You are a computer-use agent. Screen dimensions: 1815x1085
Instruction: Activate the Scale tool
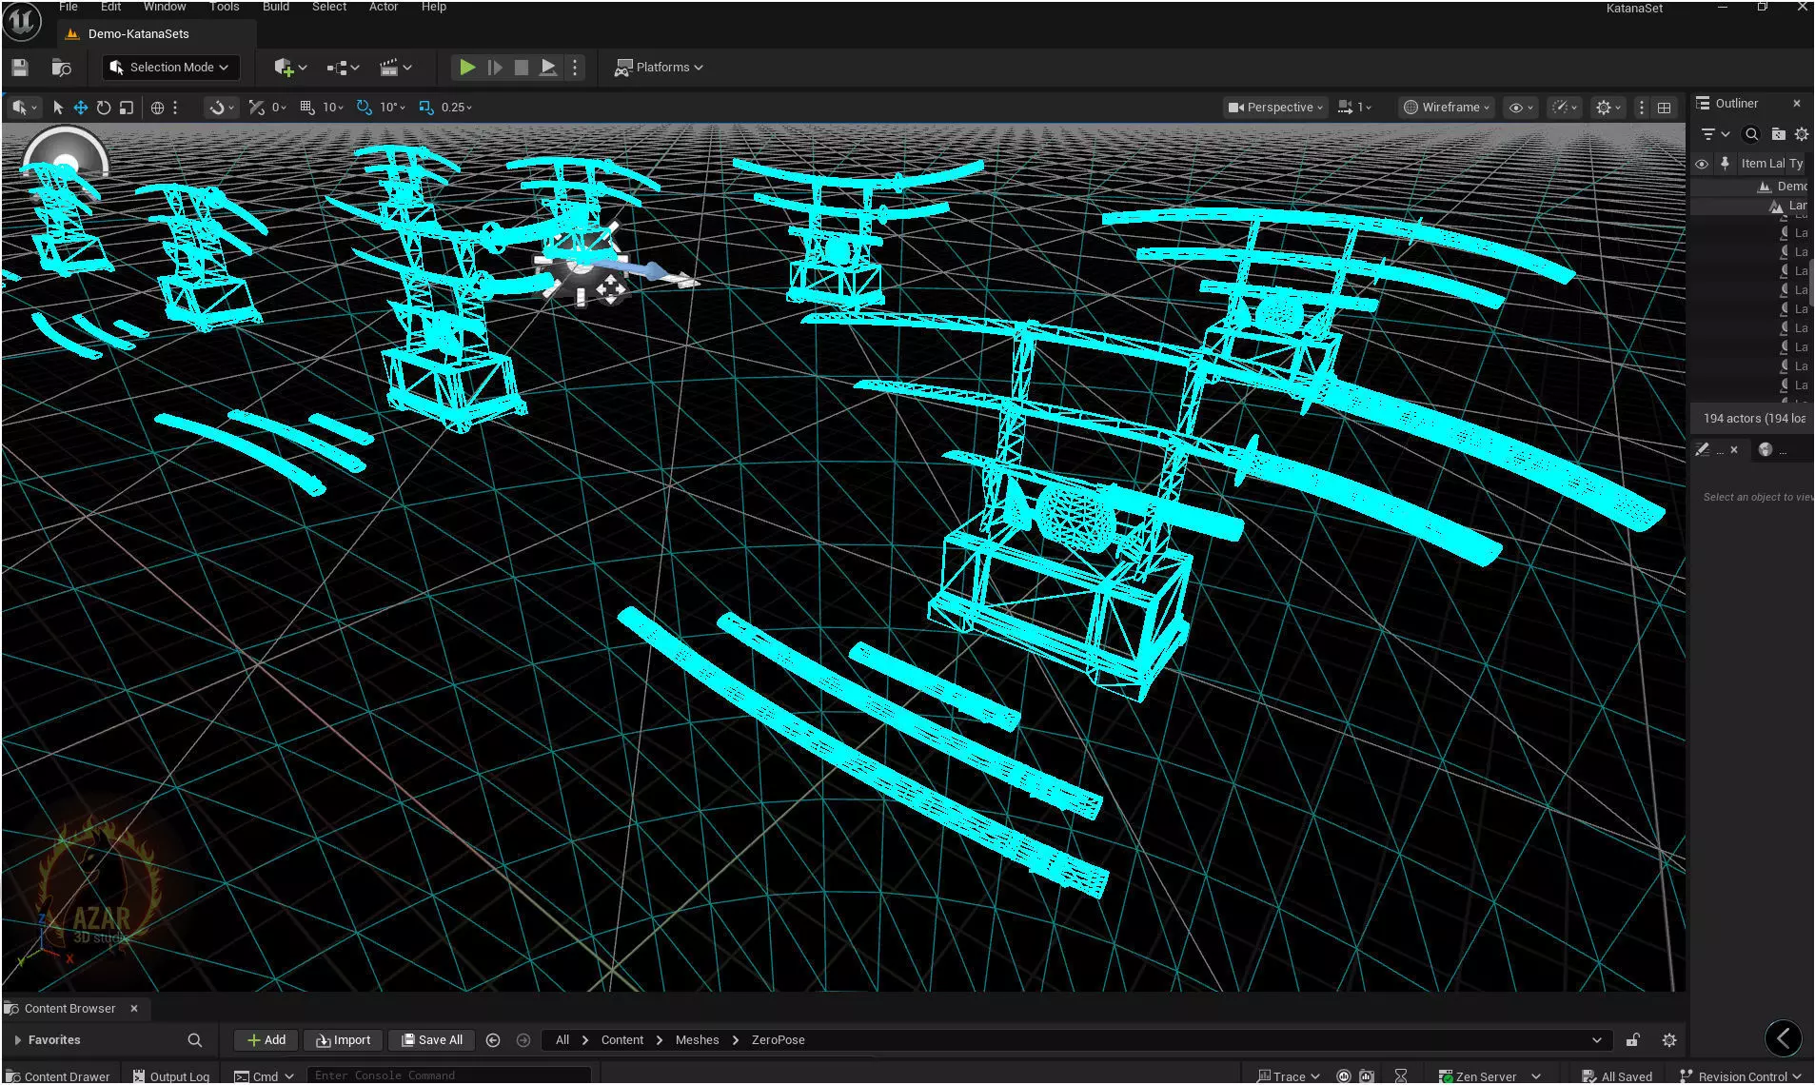tap(127, 108)
